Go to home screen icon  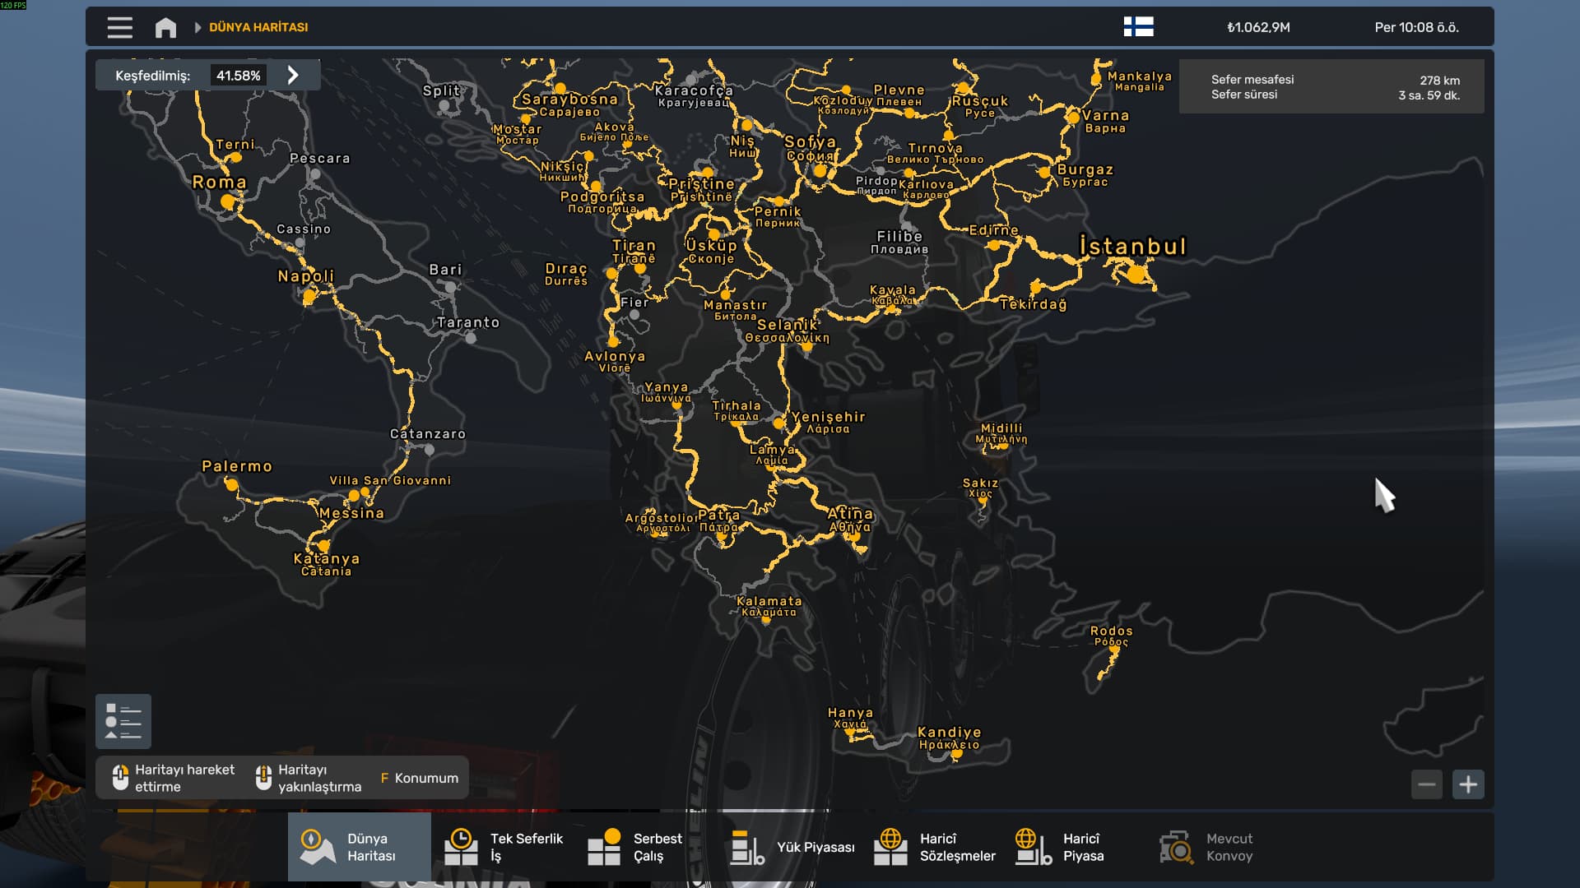pos(165,28)
